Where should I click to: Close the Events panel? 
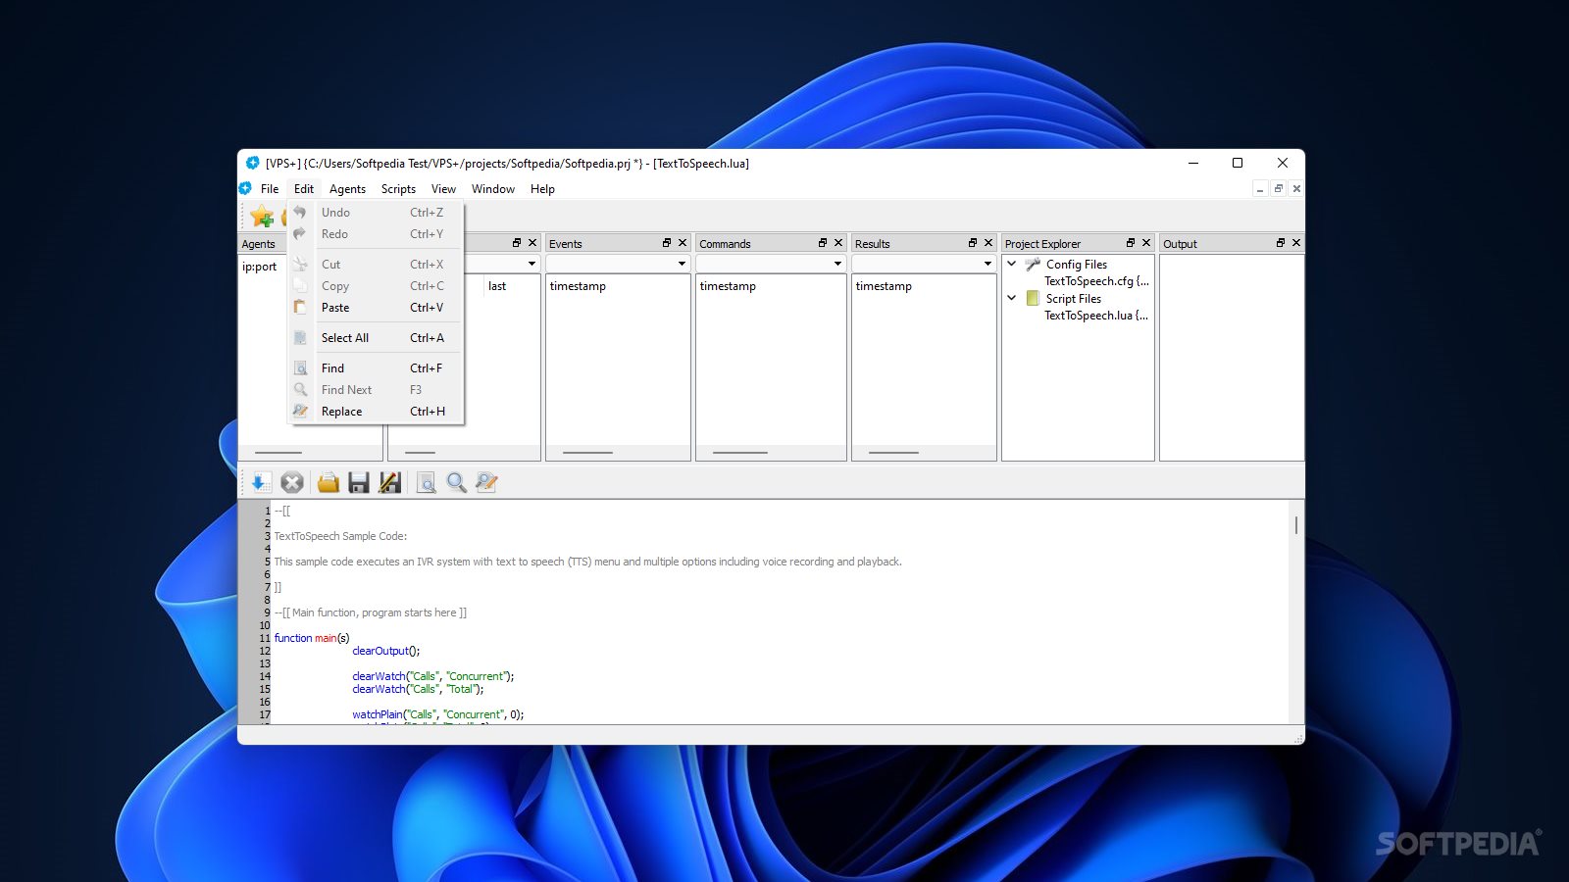pyautogui.click(x=683, y=243)
